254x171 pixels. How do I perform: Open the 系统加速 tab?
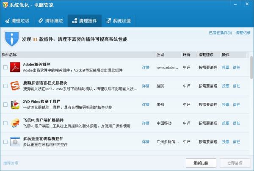[x=118, y=21]
